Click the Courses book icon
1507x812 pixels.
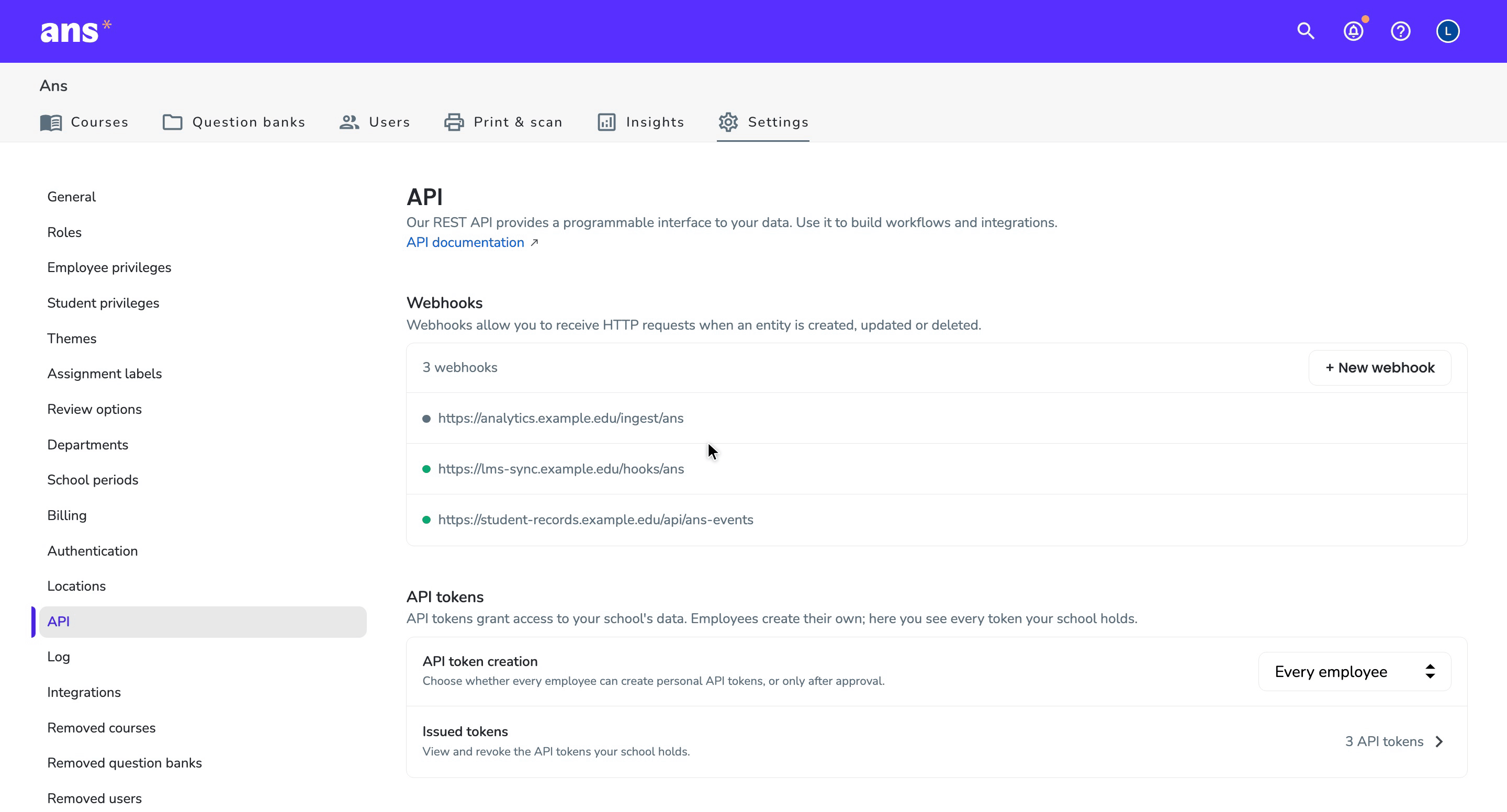pos(51,122)
